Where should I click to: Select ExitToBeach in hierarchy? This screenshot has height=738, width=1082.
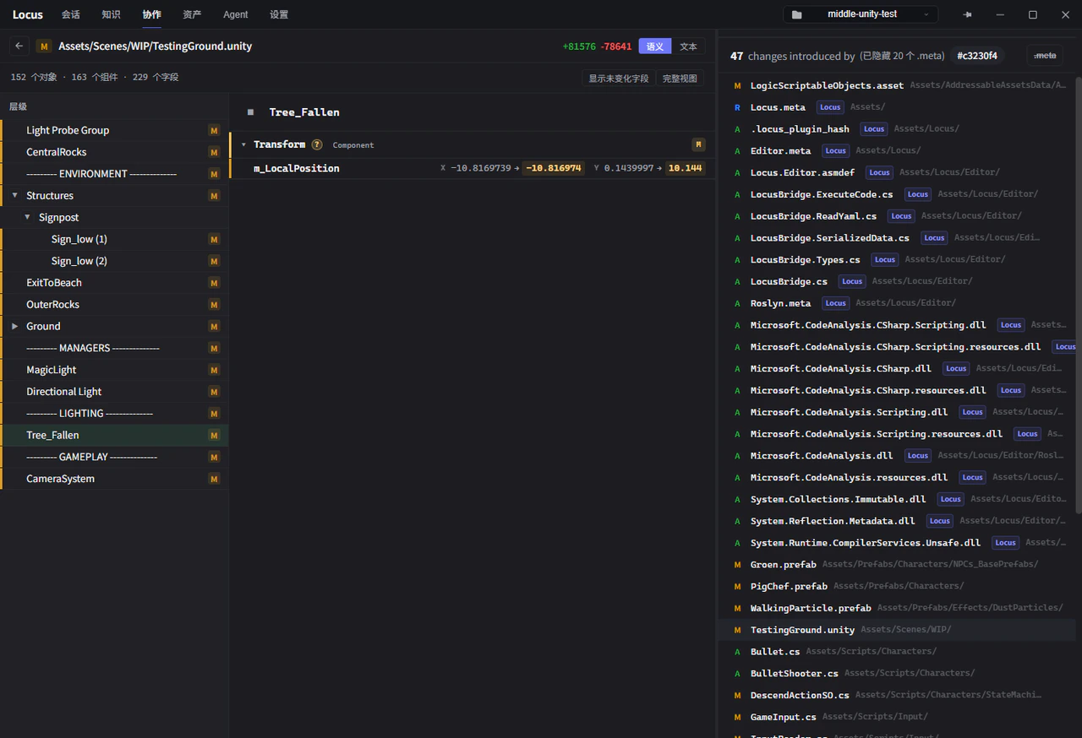click(x=114, y=283)
